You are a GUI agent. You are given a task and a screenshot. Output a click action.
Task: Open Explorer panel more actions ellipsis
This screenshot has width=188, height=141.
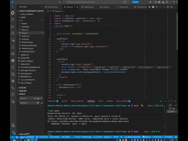41,7
